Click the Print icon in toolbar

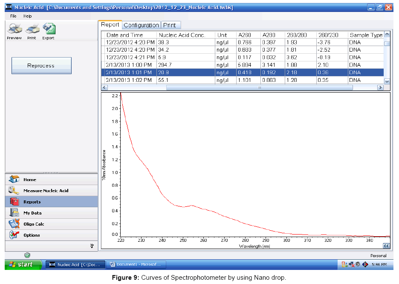[x=32, y=30]
